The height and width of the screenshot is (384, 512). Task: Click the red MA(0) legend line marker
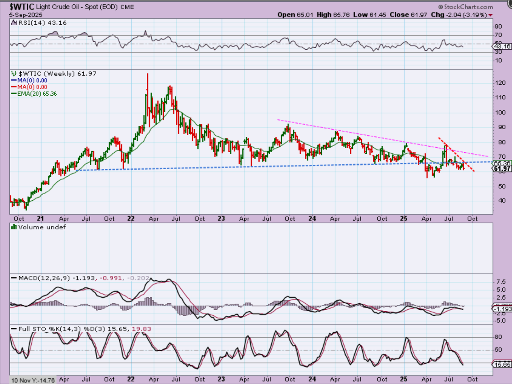13,87
